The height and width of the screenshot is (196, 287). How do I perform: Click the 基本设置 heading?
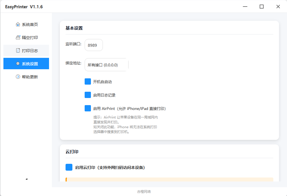(x=74, y=28)
